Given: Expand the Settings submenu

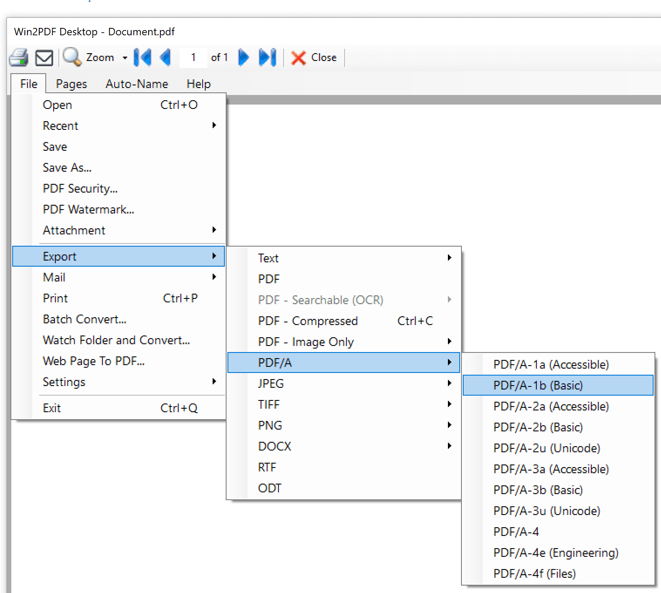Looking at the screenshot, I should pos(119,382).
